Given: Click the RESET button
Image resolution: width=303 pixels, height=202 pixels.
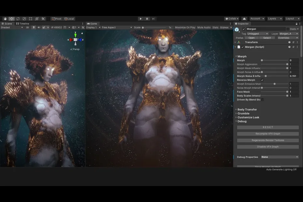Looking at the screenshot, I should coord(268,127).
